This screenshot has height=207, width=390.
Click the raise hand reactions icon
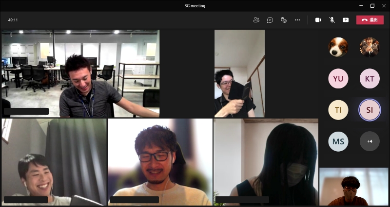284,20
